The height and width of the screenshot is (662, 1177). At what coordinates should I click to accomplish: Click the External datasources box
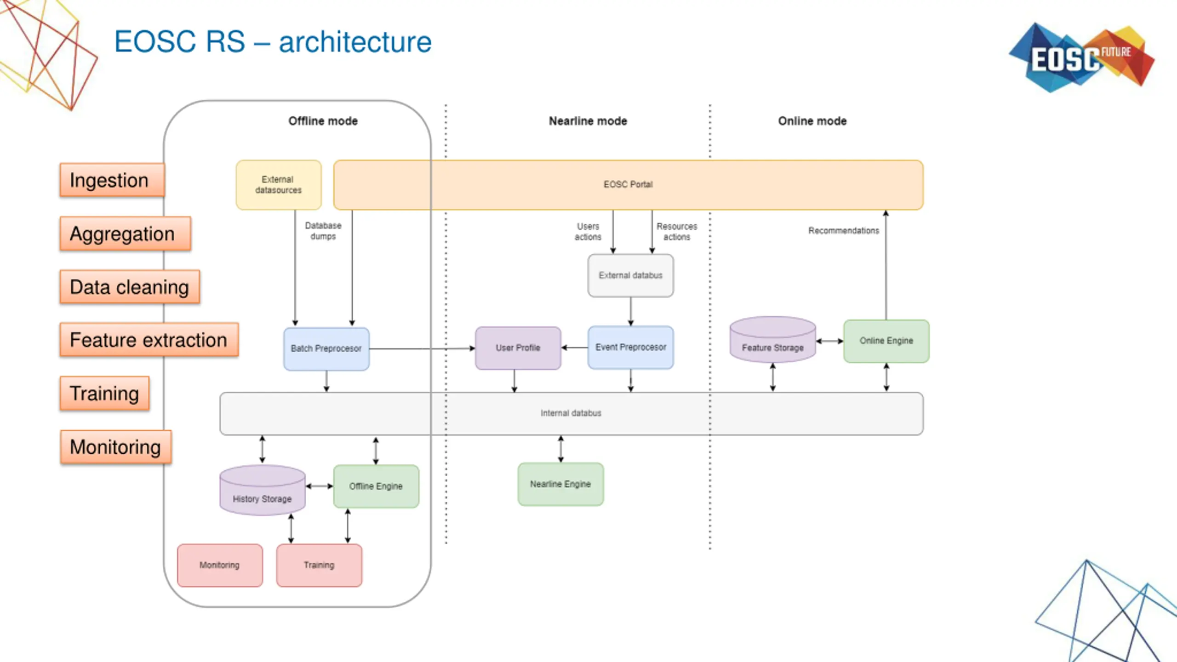point(279,185)
